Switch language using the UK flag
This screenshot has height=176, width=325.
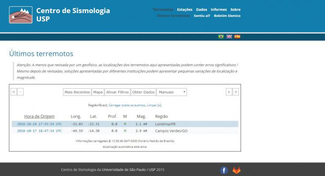(229, 37)
